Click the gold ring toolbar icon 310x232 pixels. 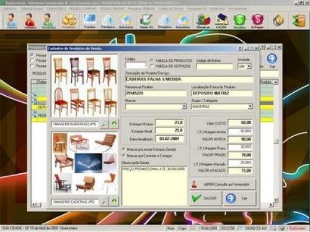[x=278, y=20]
